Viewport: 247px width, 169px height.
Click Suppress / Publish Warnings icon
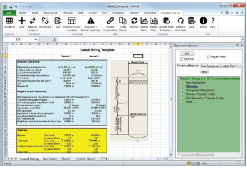coord(91,20)
